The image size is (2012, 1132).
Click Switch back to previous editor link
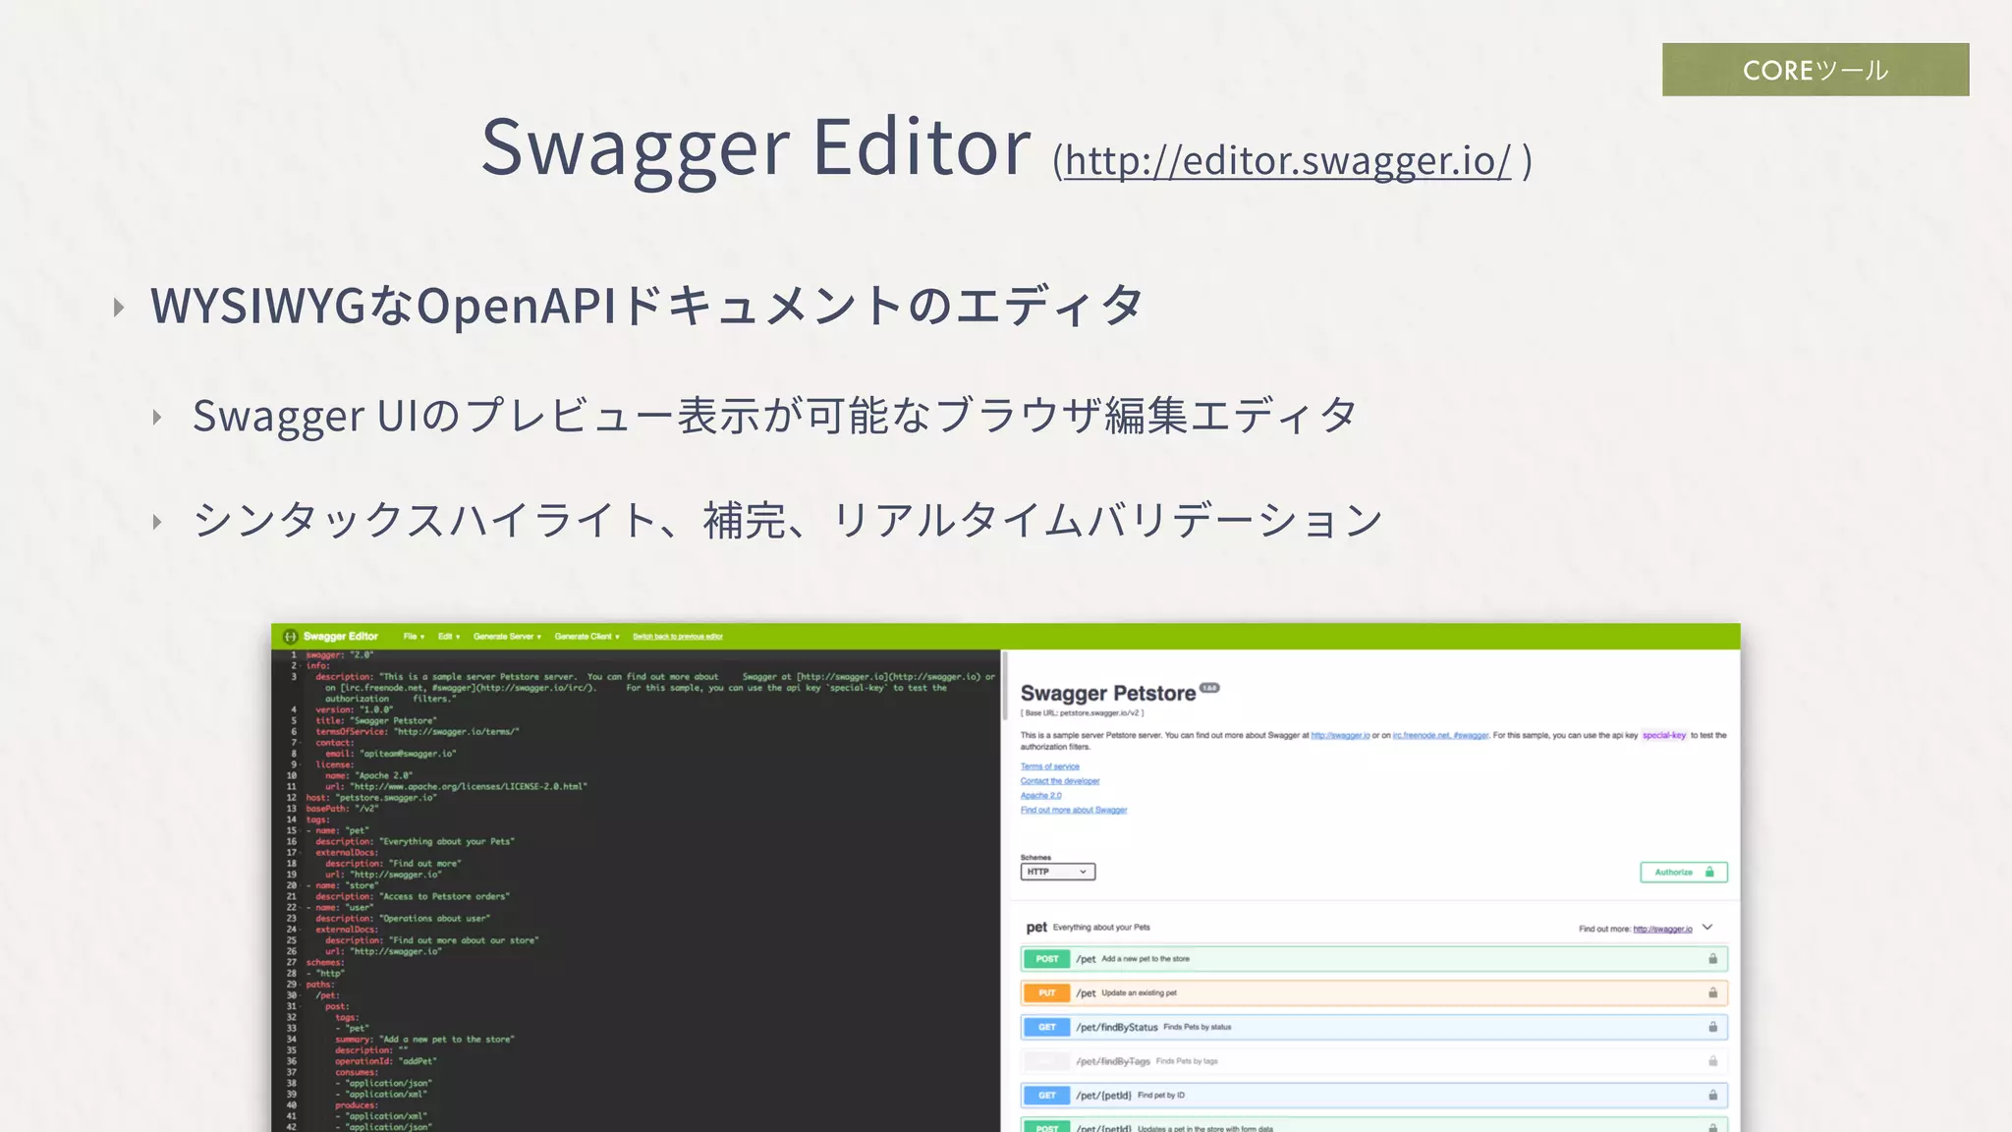678,637
